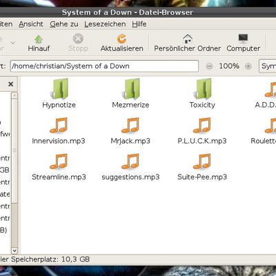Image resolution: width=276 pixels, height=276 pixels.
Task: Click the Hypnotize folder name label
Action: pyautogui.click(x=59, y=105)
